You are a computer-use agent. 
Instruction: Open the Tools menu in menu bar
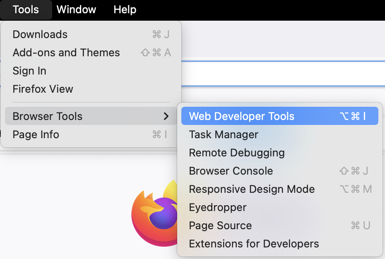point(26,10)
